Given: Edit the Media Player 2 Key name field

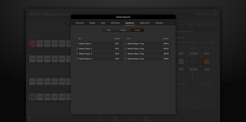Looking at the screenshot, I should point(144,49).
